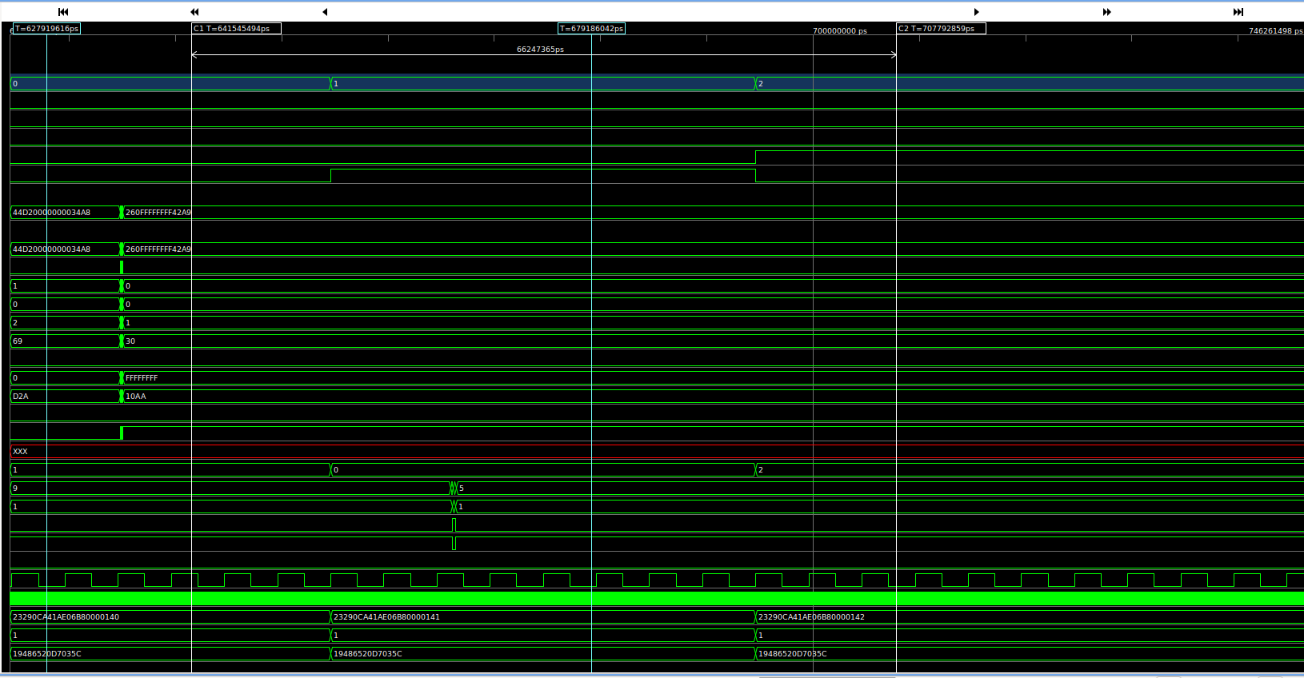Click bus value 23290CA41AE06B80000142

coord(811,617)
